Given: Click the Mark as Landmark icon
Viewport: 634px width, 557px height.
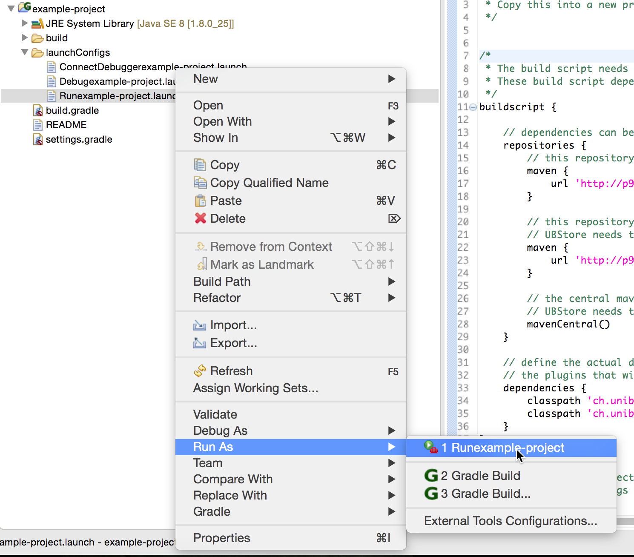Looking at the screenshot, I should [202, 264].
